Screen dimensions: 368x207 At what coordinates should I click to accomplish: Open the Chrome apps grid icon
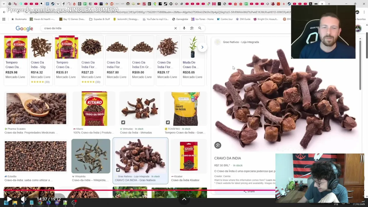[x=4, y=19]
